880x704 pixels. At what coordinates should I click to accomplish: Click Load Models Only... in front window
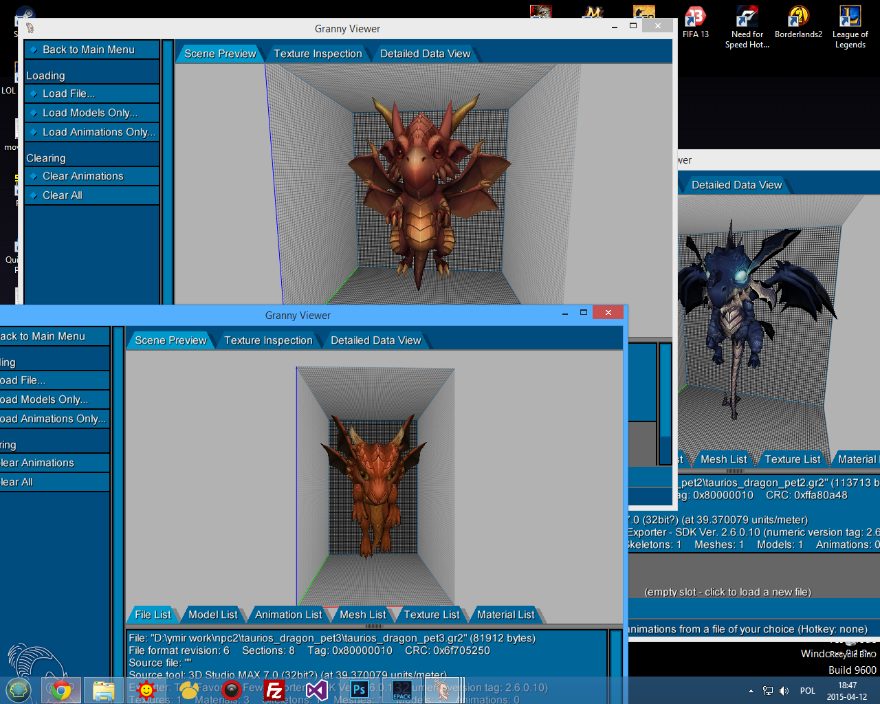coord(55,399)
